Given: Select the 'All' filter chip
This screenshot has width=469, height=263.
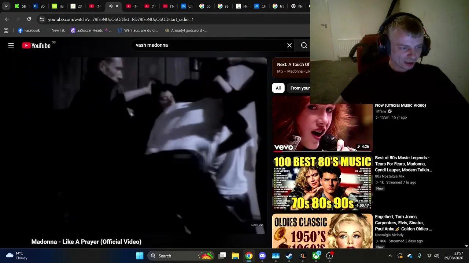Looking at the screenshot, I should (278, 88).
